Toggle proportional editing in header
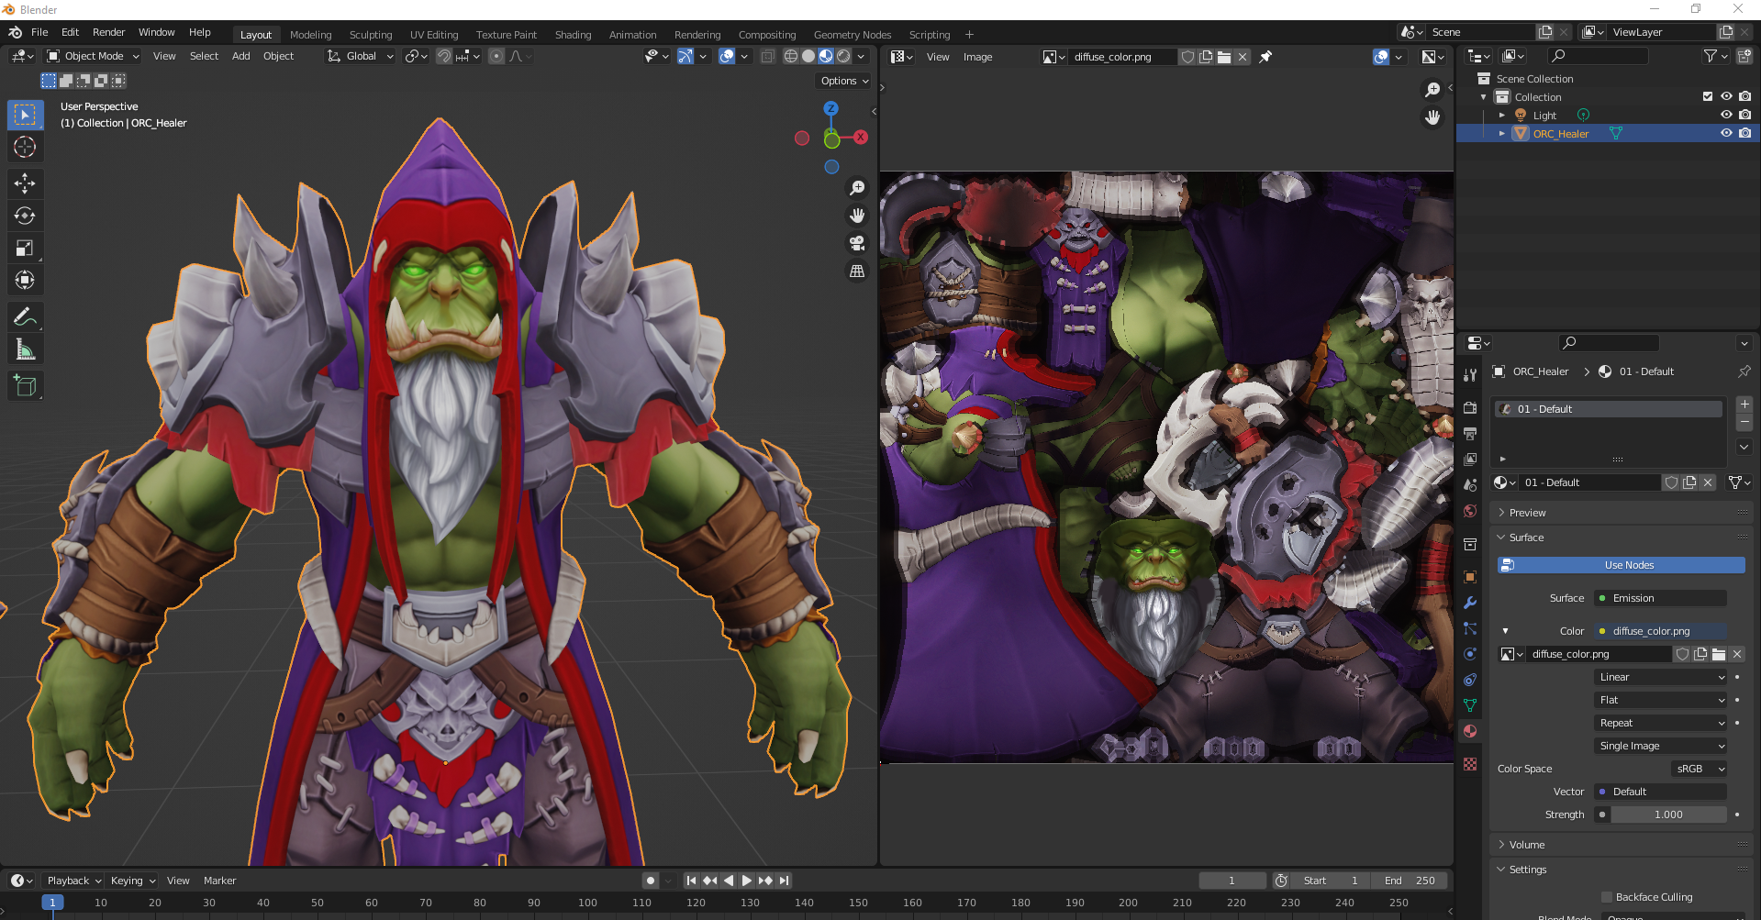 (x=496, y=56)
